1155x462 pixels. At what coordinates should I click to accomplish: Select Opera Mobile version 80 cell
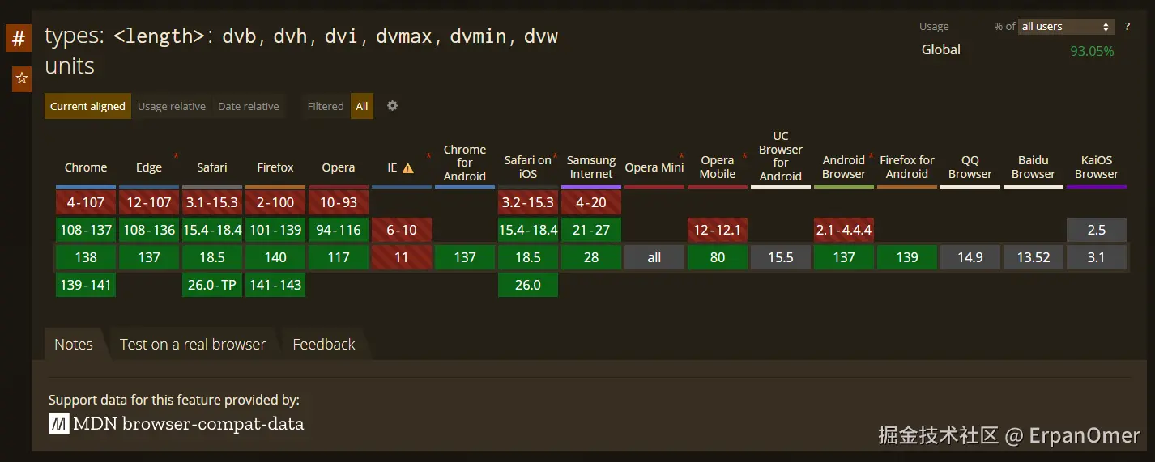point(718,257)
